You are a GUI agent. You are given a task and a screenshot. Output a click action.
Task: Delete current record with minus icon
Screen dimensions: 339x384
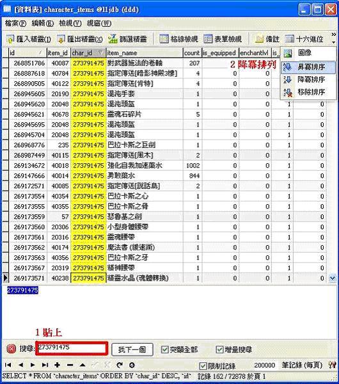click(x=70, y=365)
